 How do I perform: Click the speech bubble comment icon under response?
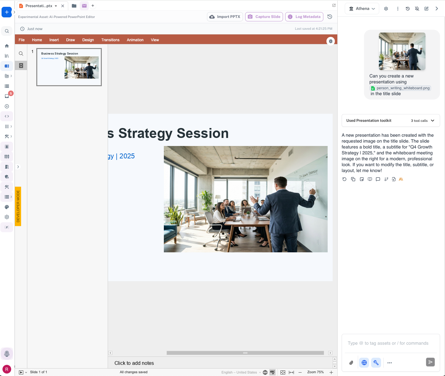378,179
